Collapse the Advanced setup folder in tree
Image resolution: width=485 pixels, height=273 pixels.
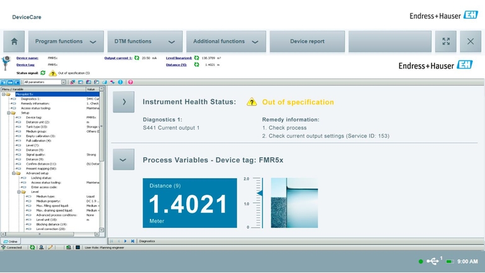pyautogui.click(x=14, y=173)
